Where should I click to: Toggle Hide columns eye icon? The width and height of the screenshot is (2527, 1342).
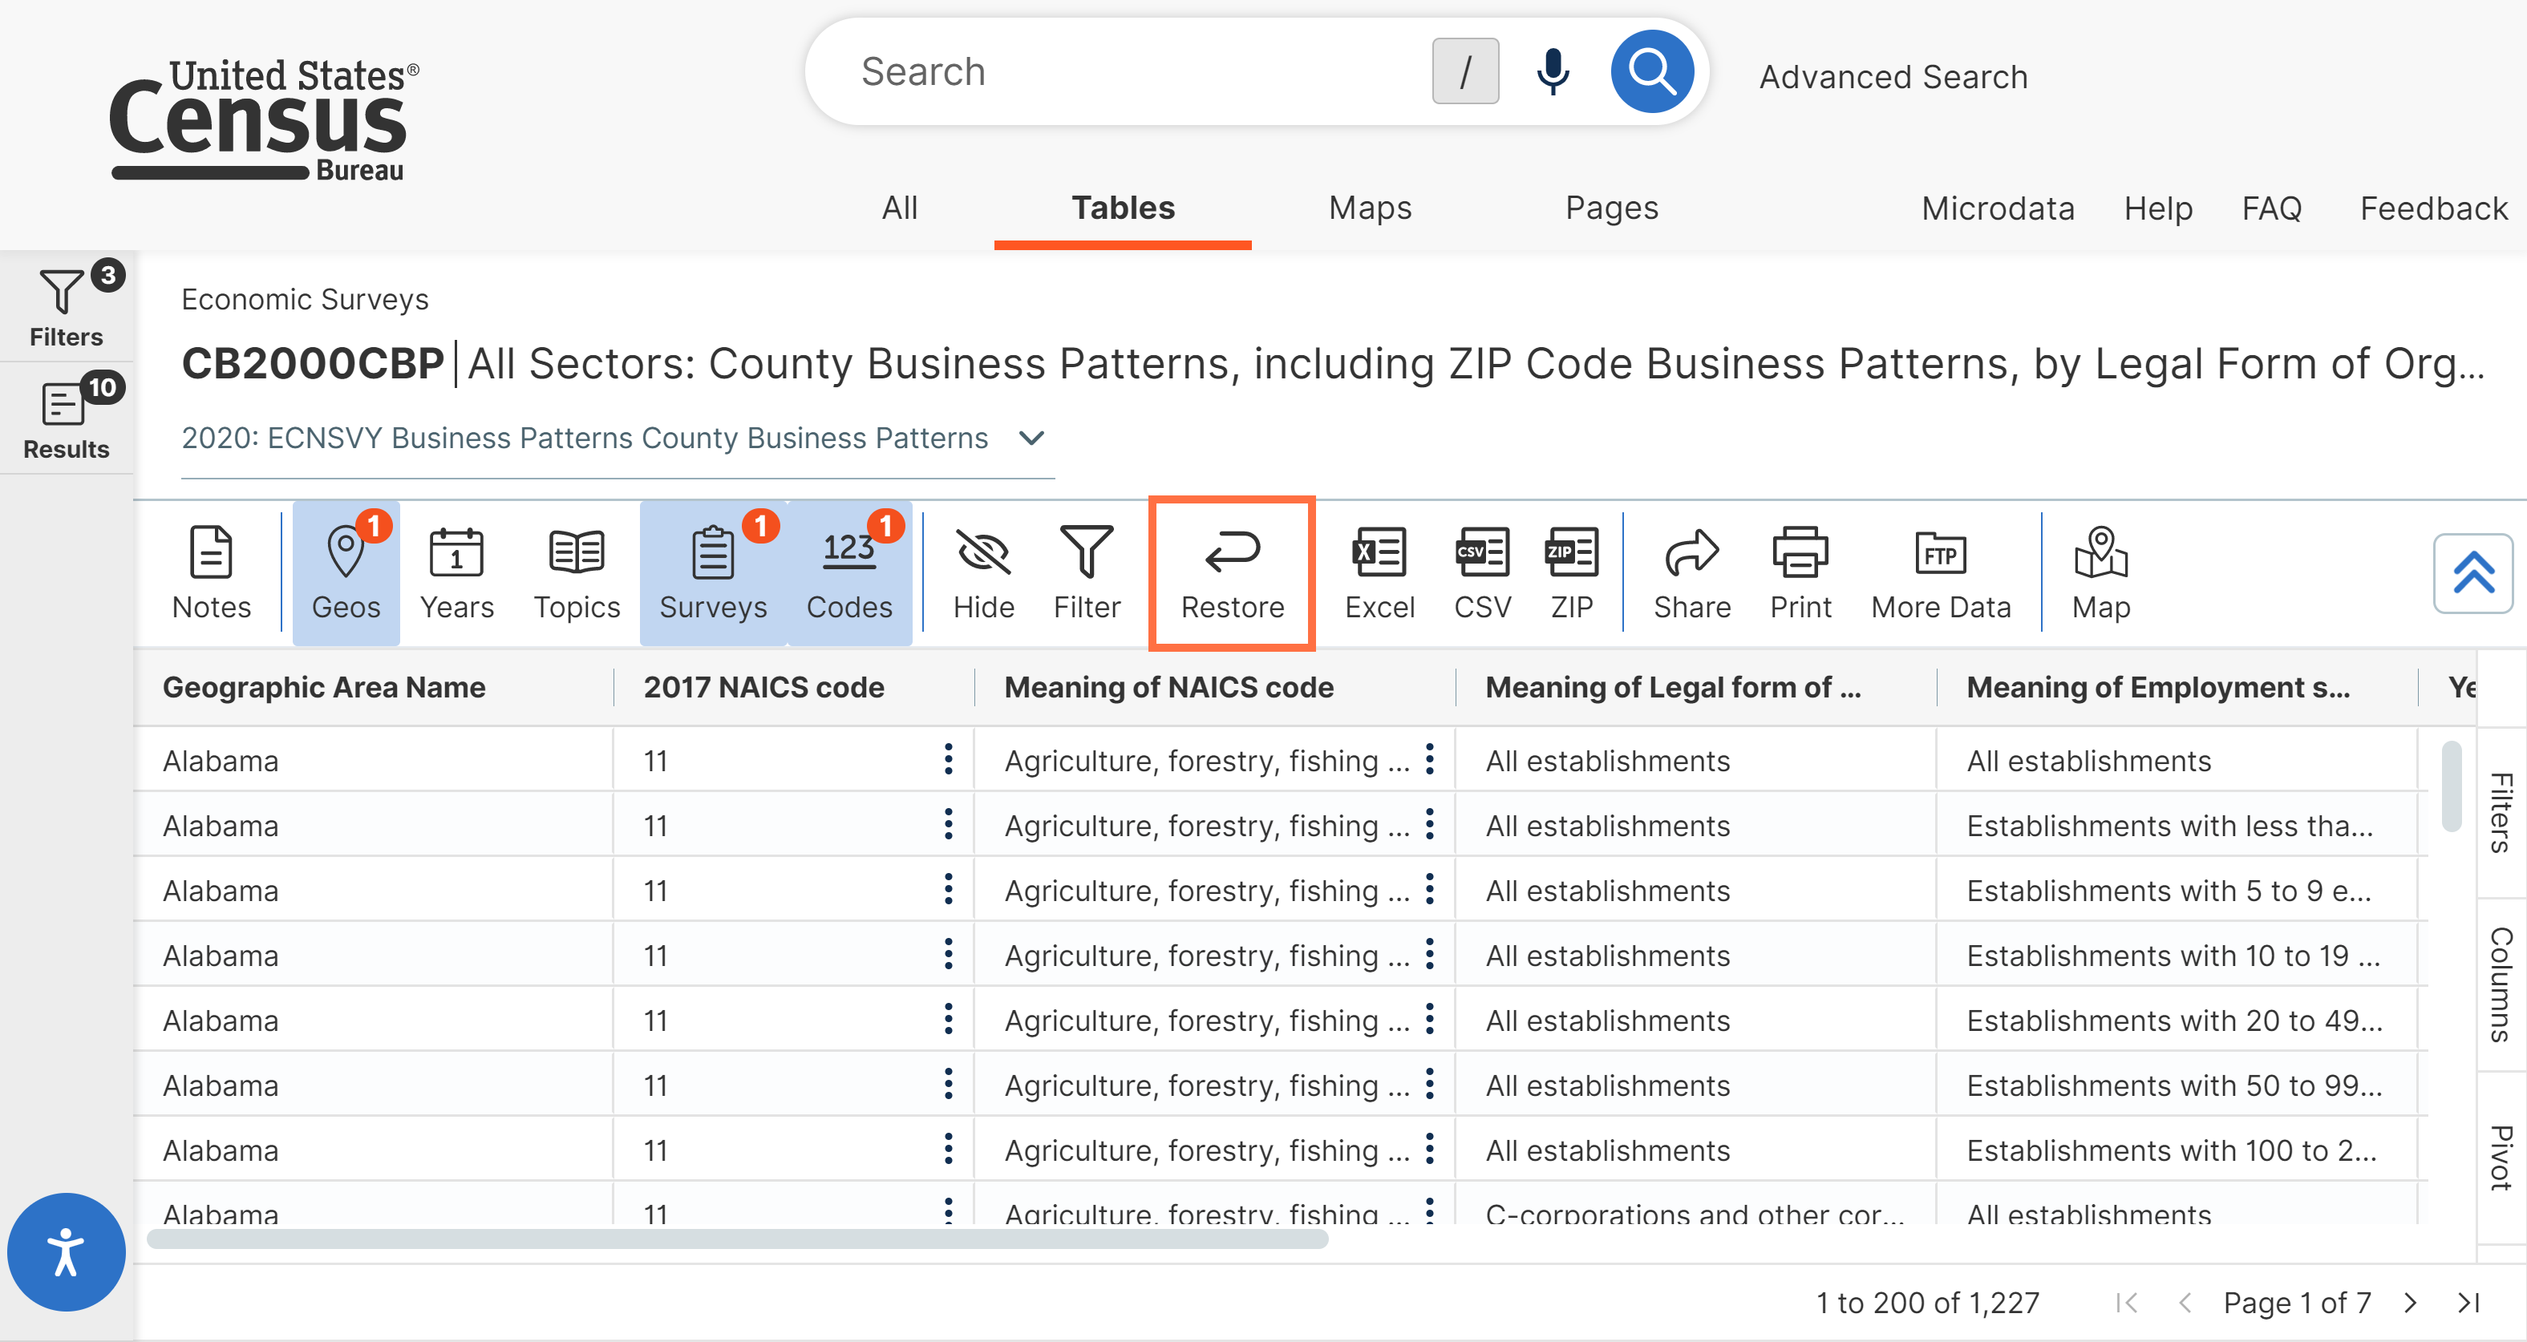[x=983, y=573]
